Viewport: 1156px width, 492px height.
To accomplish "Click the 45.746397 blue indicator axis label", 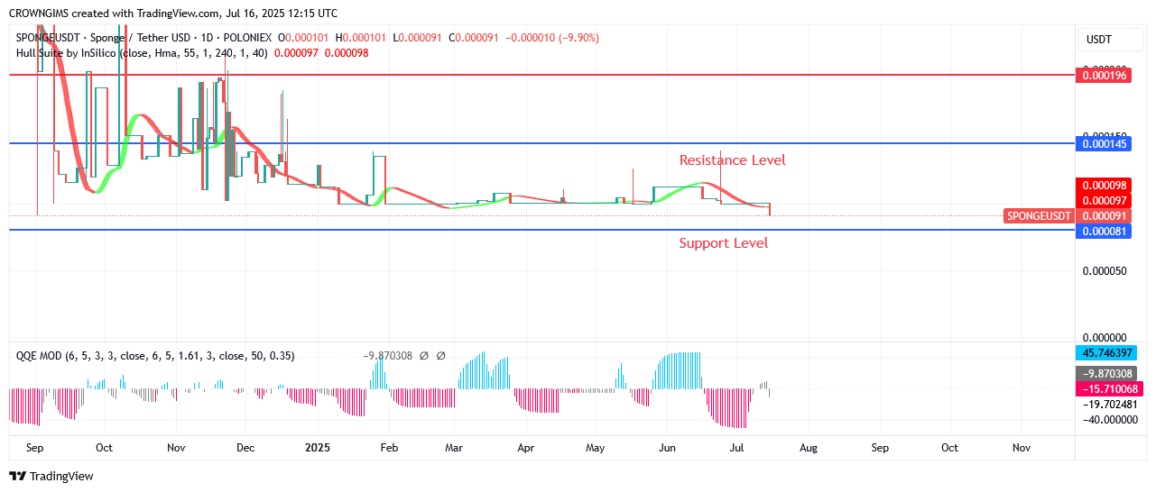I will (1106, 352).
